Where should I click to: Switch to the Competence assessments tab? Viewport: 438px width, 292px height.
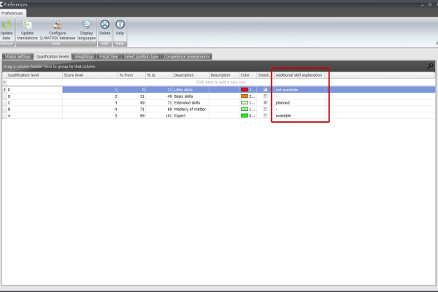pos(186,56)
